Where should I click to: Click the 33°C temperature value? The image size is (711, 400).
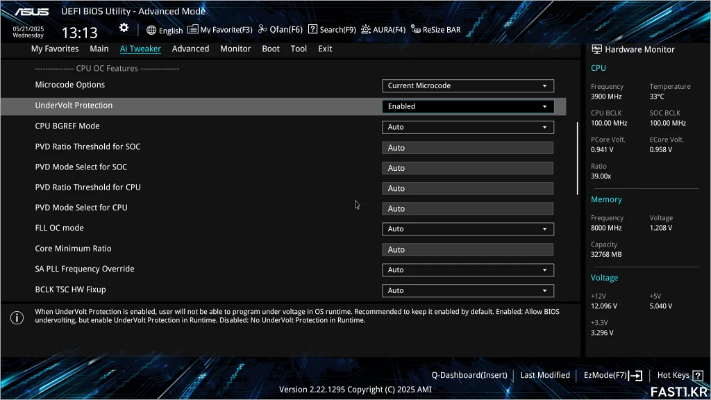coord(657,97)
